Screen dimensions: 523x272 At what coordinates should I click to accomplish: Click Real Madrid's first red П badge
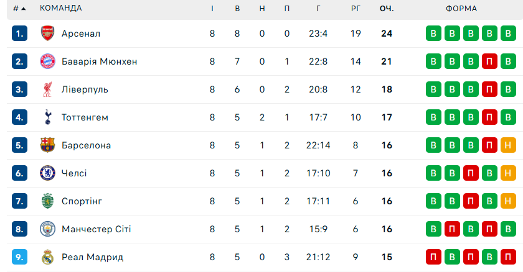coord(433,257)
